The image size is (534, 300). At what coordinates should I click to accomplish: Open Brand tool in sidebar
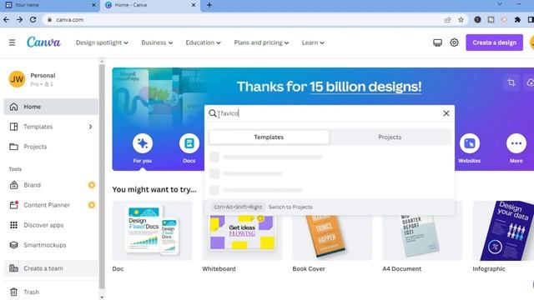point(51,185)
